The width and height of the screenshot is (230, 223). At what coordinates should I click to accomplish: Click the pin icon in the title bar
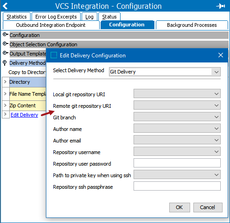point(221,6)
